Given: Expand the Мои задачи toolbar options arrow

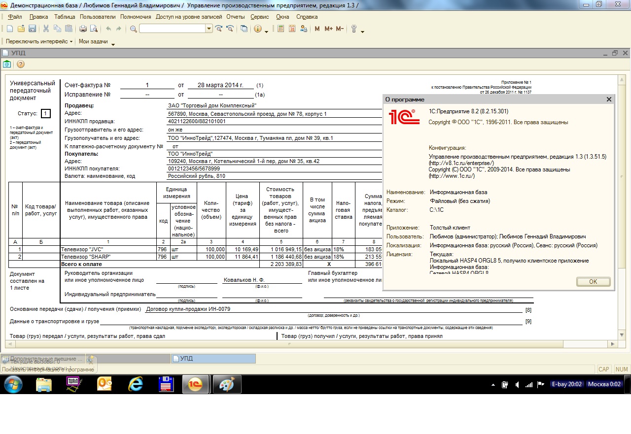Looking at the screenshot, I should [x=113, y=44].
